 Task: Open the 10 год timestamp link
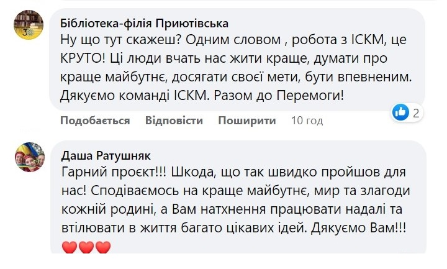307,121
